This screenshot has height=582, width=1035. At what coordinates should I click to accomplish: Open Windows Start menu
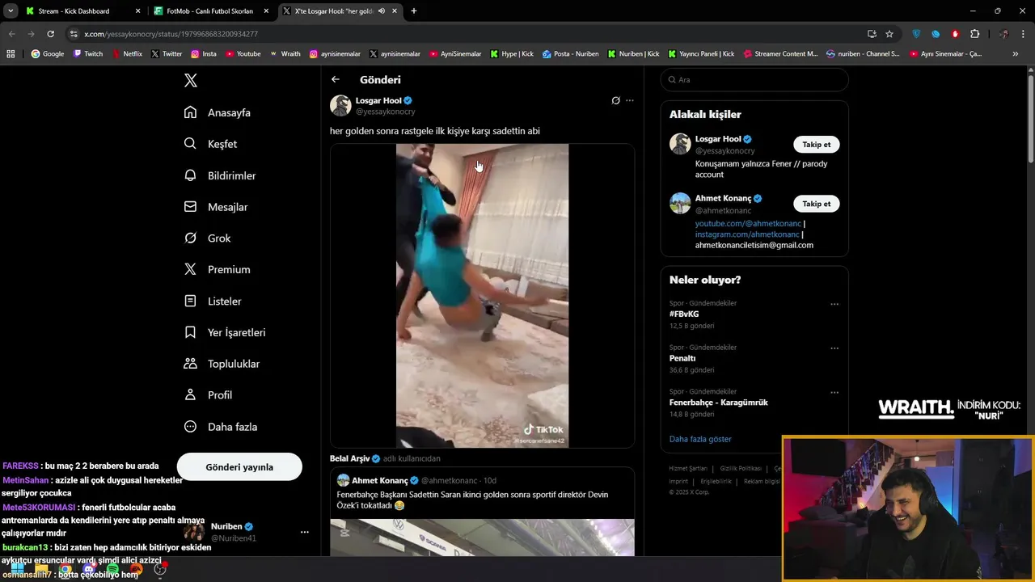pyautogui.click(x=18, y=570)
